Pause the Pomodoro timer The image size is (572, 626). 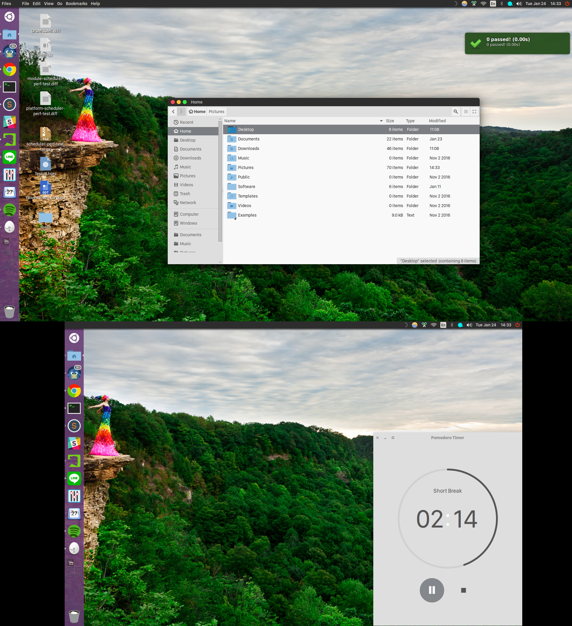pos(431,590)
